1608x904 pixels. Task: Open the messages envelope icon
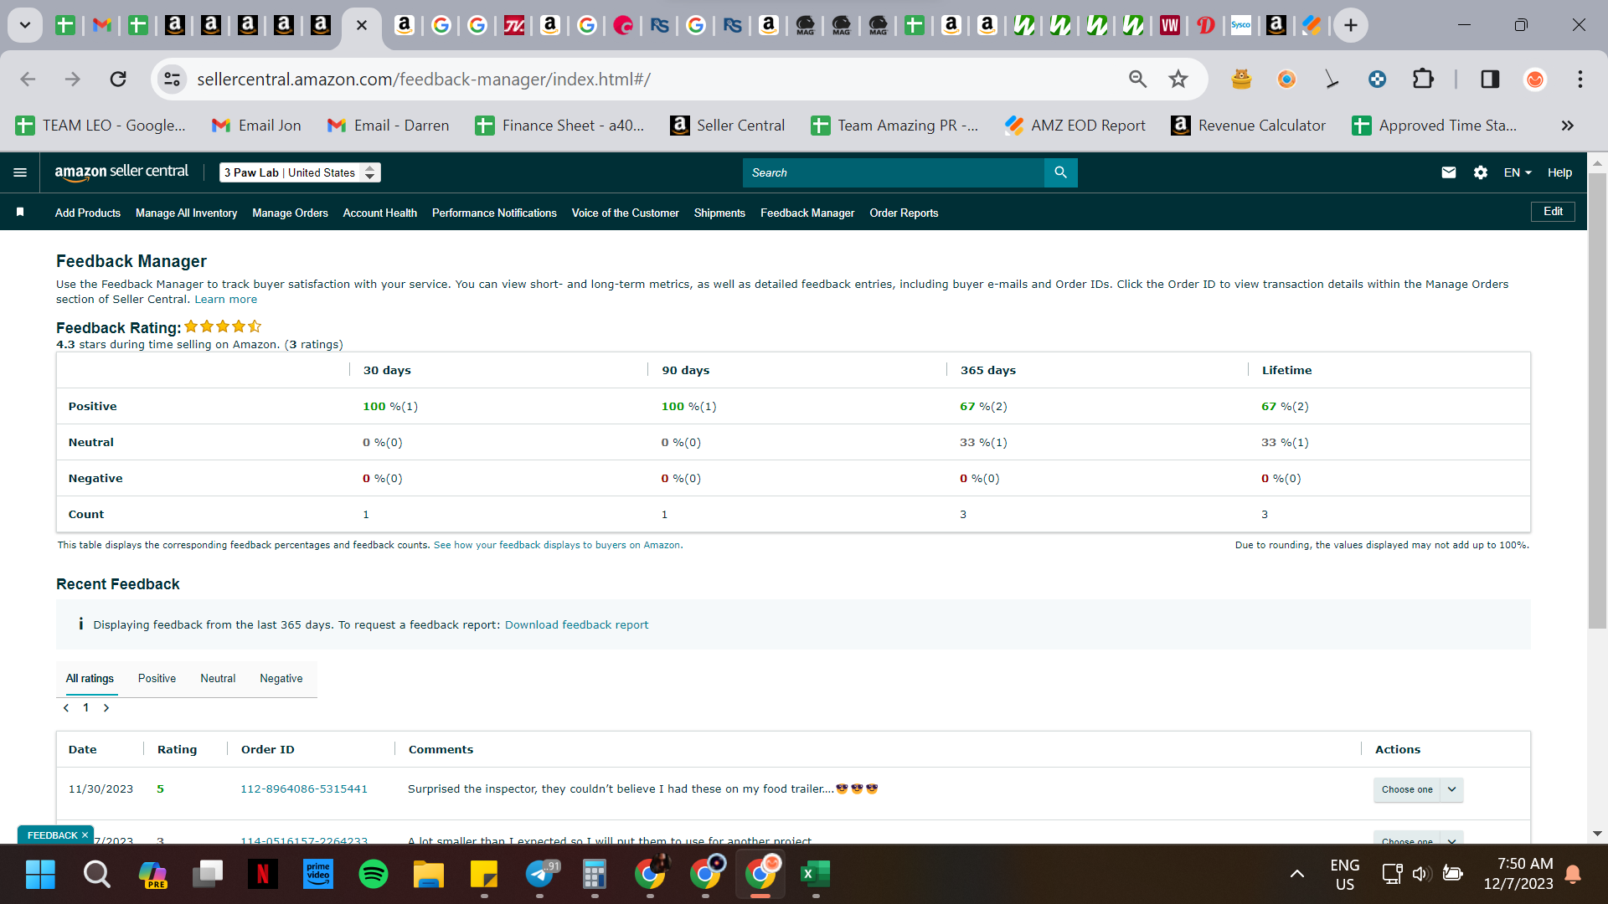(x=1449, y=172)
